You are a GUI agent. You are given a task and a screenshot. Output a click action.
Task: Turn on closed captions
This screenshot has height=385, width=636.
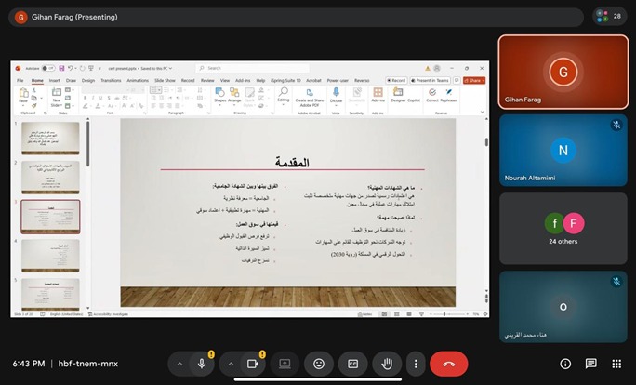(353, 364)
